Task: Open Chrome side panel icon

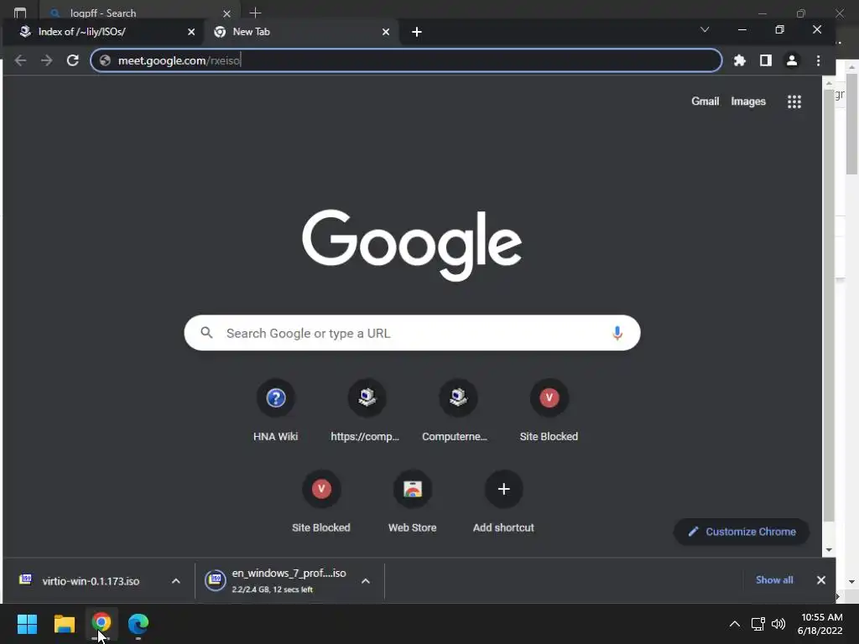Action: coord(765,60)
